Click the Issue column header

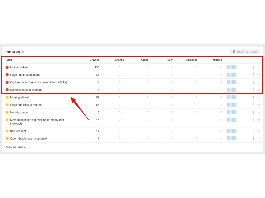9,60
